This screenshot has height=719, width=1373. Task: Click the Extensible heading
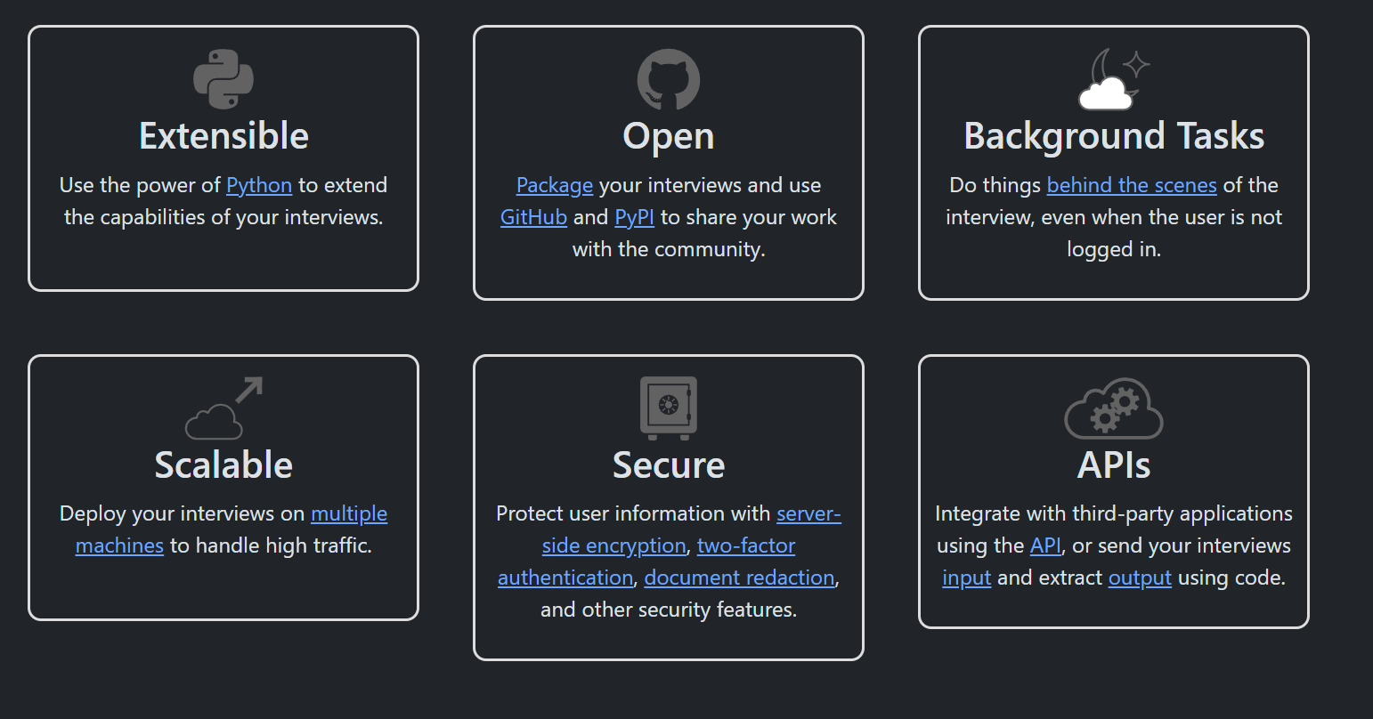click(x=223, y=136)
